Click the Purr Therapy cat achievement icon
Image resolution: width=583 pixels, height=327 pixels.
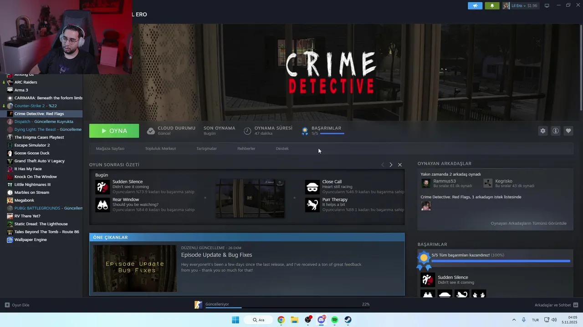(312, 205)
